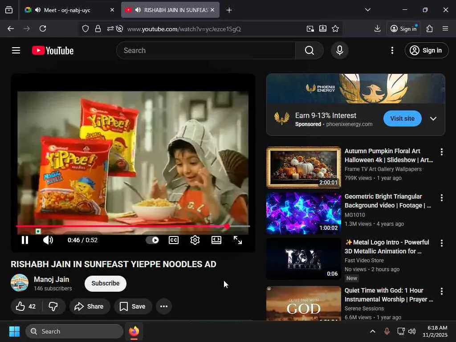The height and width of the screenshot is (342, 456).
Task: Open options for Geometric Bright Triangular video
Action: coord(442,198)
